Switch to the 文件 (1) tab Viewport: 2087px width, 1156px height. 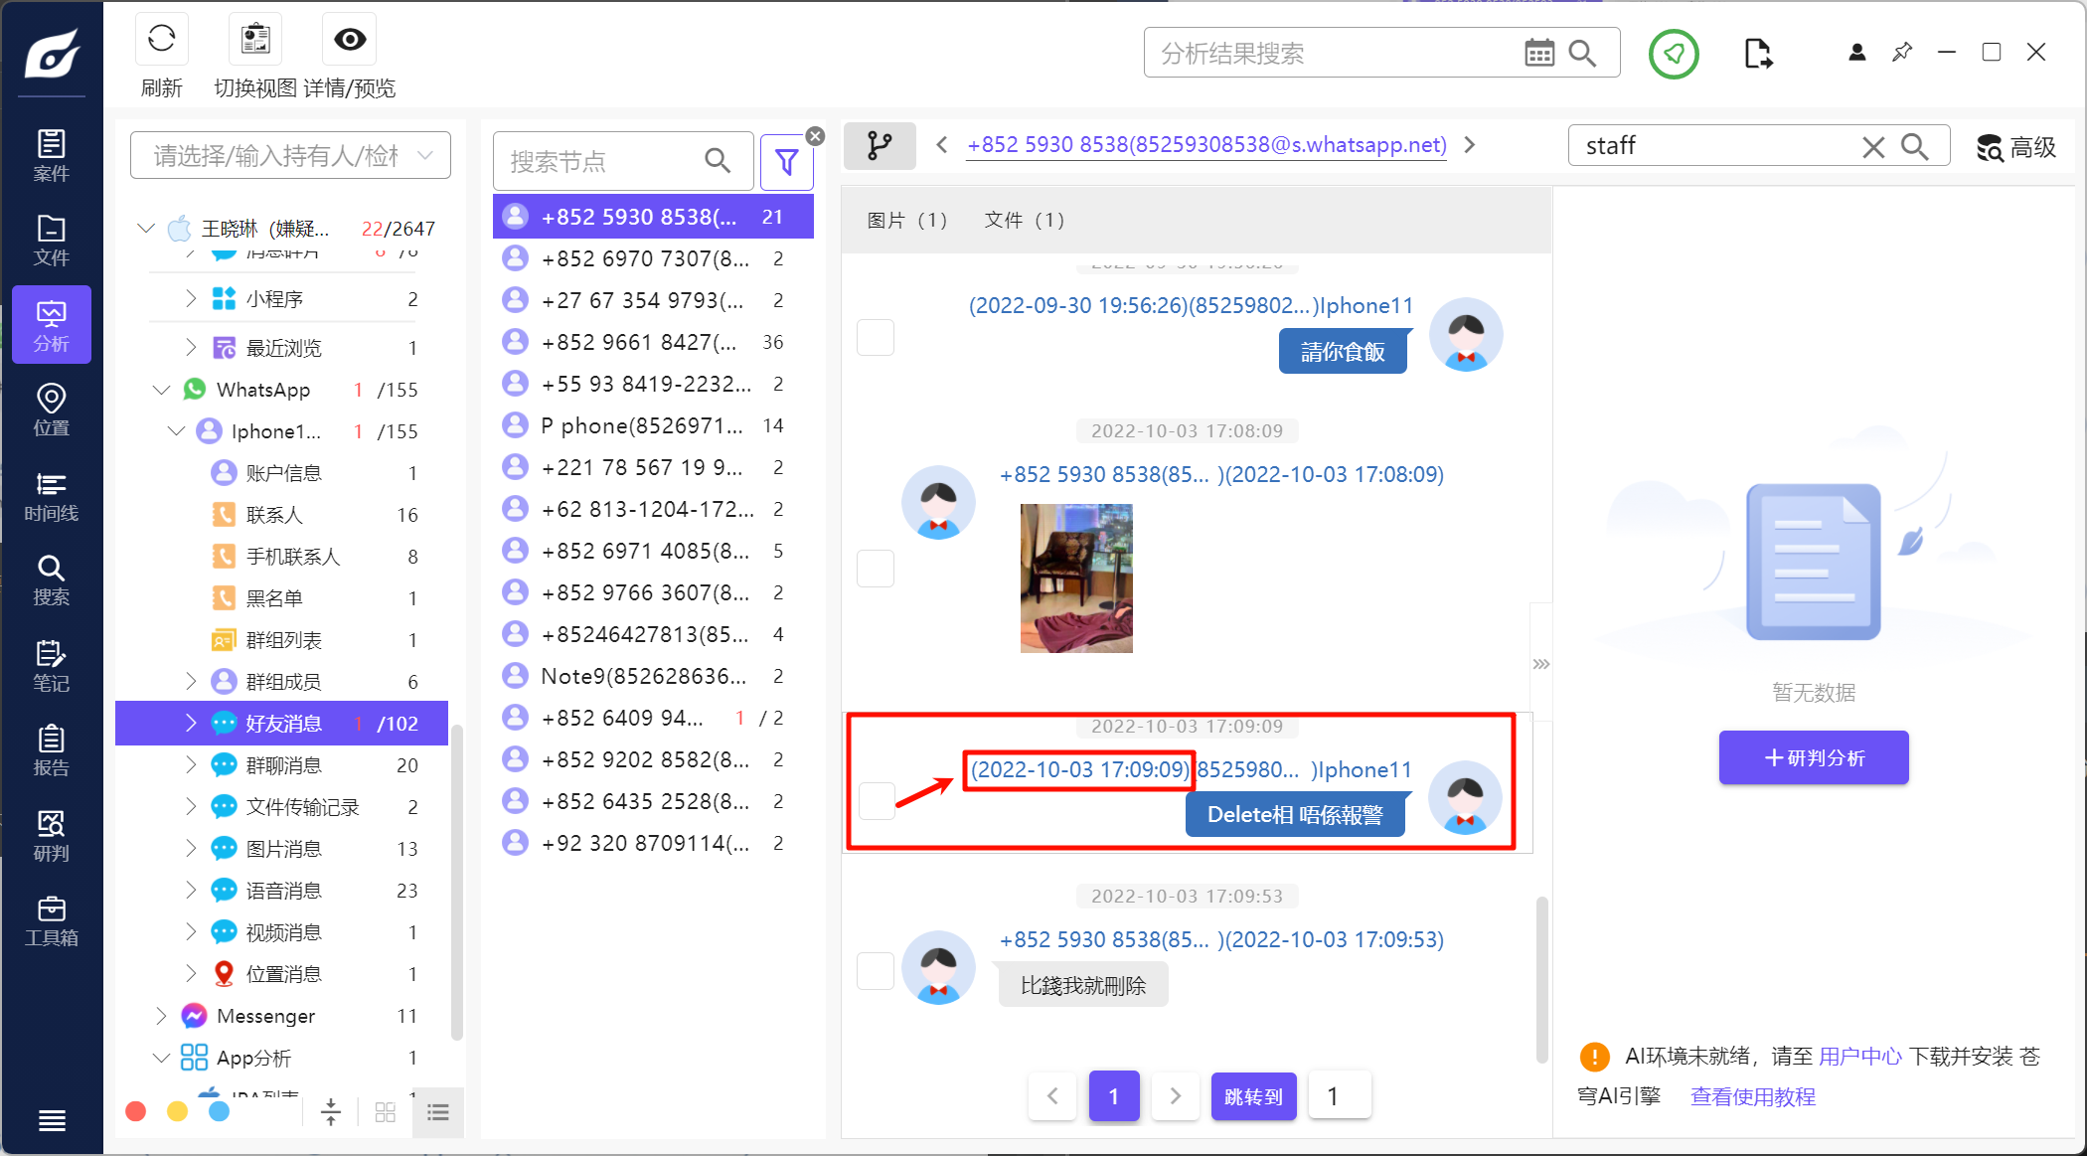1024,220
